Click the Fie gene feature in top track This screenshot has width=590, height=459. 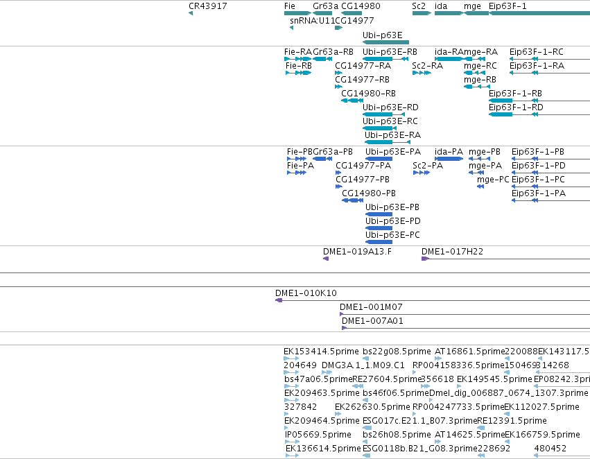pos(297,13)
